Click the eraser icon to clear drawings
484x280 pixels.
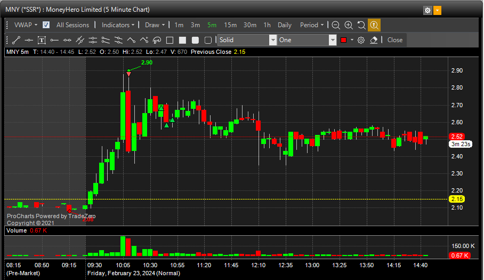coord(374,40)
